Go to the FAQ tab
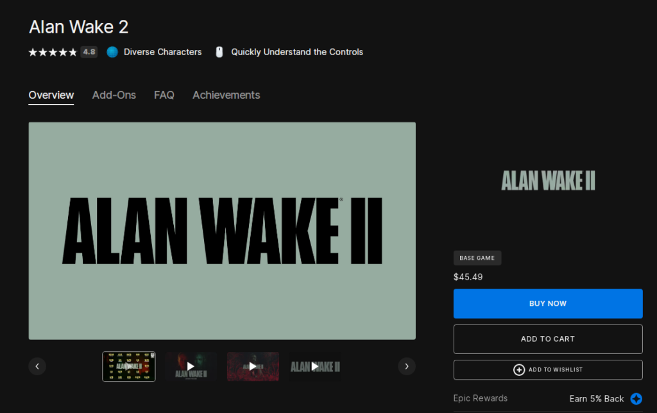 (164, 95)
